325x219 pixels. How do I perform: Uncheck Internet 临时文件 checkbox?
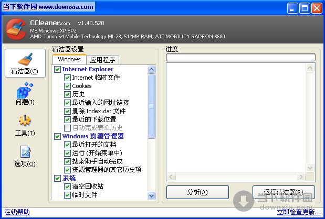pos(67,78)
